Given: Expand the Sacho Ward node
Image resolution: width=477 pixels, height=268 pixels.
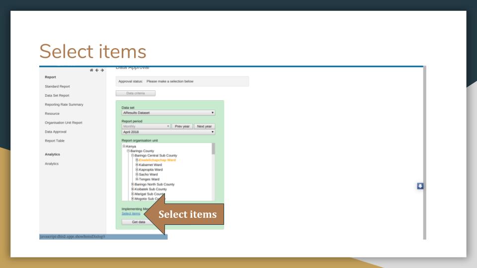Looking at the screenshot, I should [137, 174].
